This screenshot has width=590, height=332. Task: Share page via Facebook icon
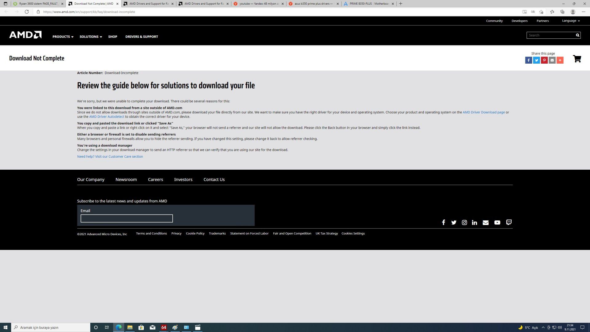528,60
